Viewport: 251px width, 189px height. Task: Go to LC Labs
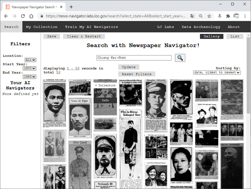pyautogui.click(x=165, y=27)
